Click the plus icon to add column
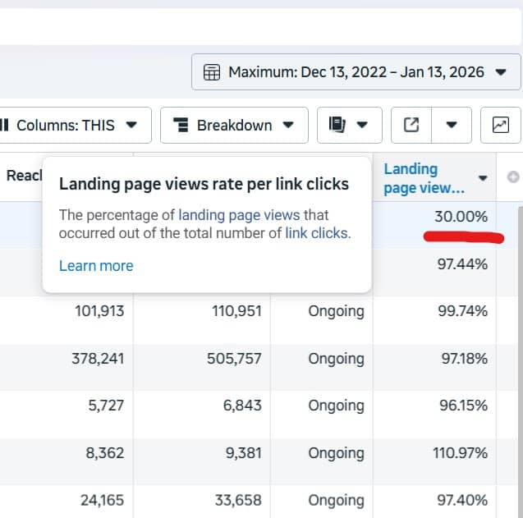Viewport: 523px width, 518px height. [x=513, y=177]
